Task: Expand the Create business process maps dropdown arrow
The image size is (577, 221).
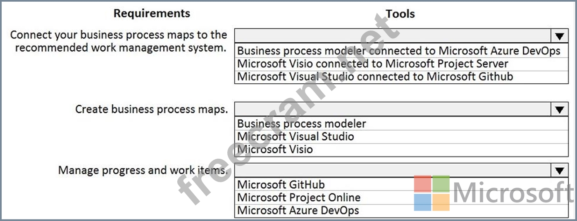Action: click(x=559, y=110)
